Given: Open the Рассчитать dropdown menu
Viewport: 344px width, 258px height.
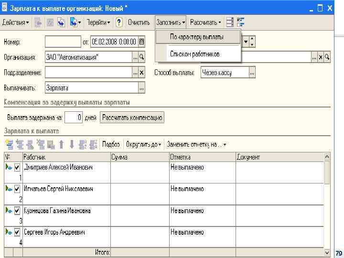Looking at the screenshot, I should point(205,22).
